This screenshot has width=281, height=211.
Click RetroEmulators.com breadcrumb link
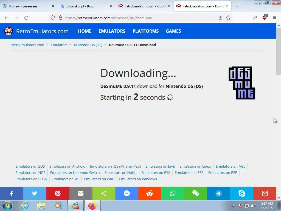click(27, 45)
